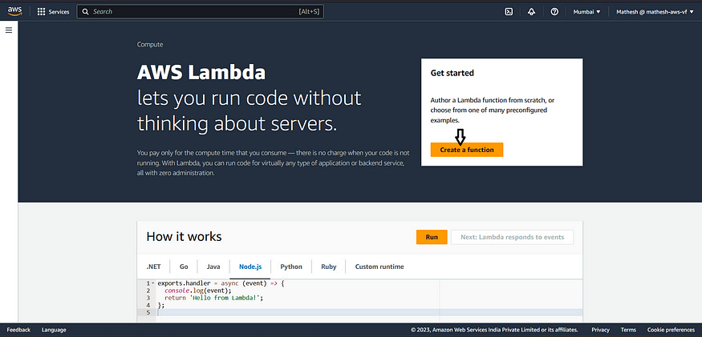
Task: Click the search magnifier icon
Action: click(x=86, y=12)
